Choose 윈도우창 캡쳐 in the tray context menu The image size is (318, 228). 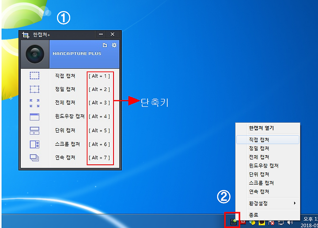coord(268,166)
